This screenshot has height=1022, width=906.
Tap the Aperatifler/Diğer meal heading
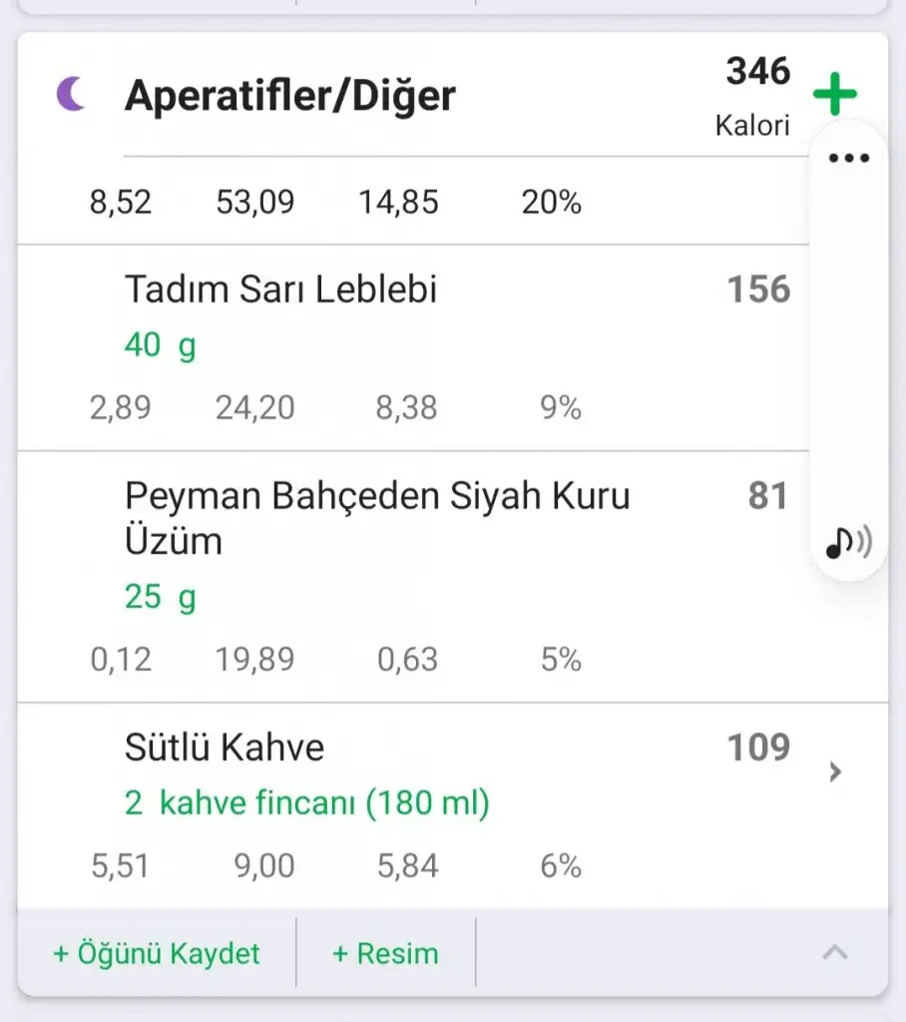[x=289, y=96]
